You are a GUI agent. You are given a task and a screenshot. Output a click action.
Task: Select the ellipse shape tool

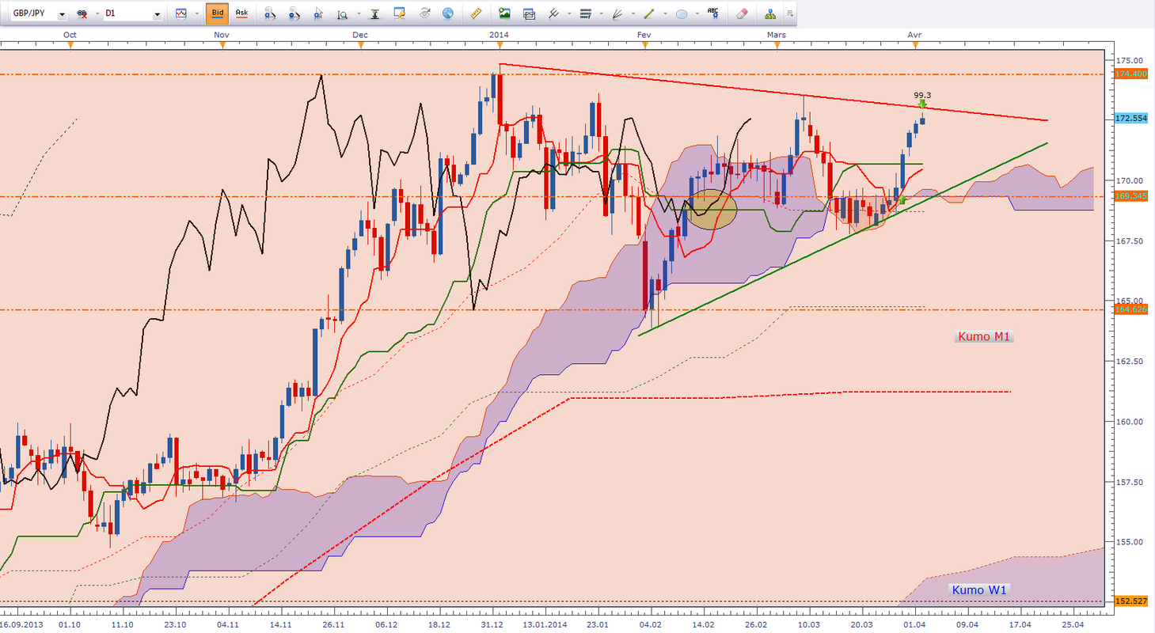tap(680, 13)
